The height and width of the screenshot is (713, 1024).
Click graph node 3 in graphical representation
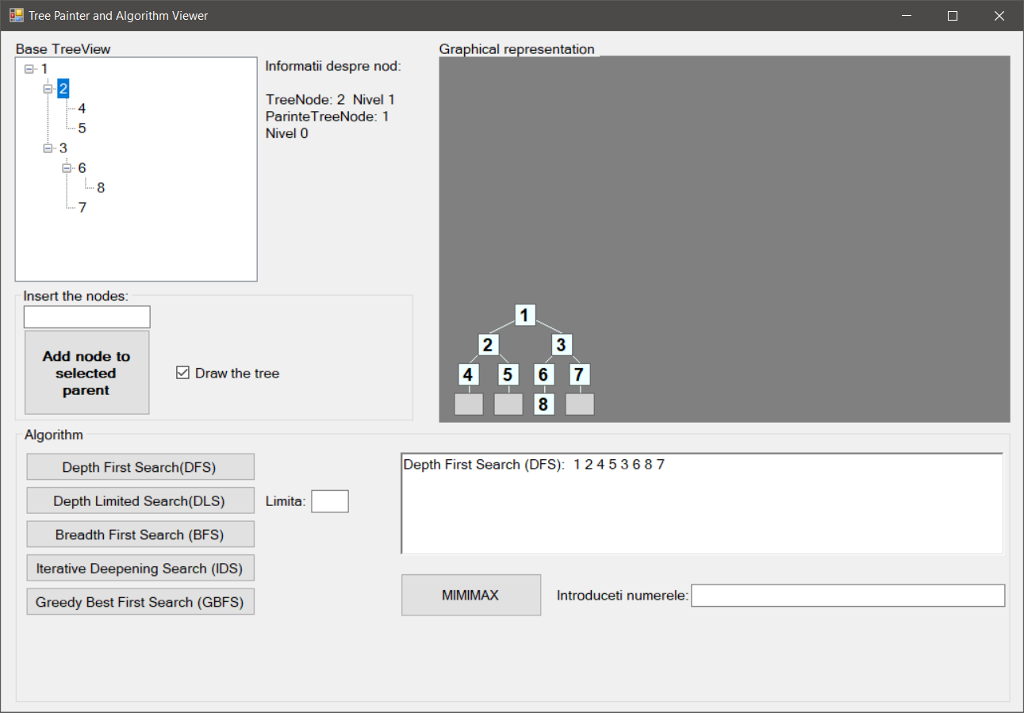[562, 345]
